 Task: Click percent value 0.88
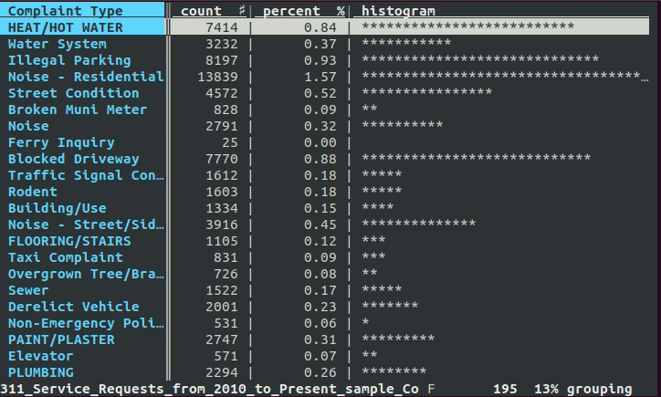(x=320, y=159)
